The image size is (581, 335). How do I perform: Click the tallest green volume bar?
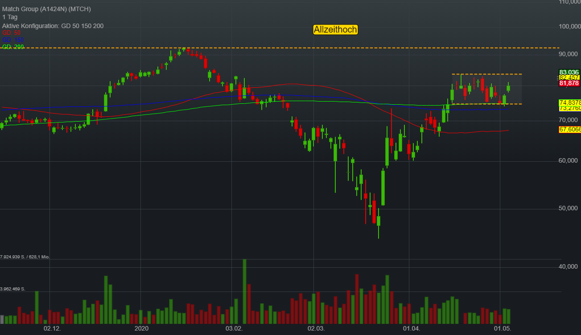tap(244, 291)
